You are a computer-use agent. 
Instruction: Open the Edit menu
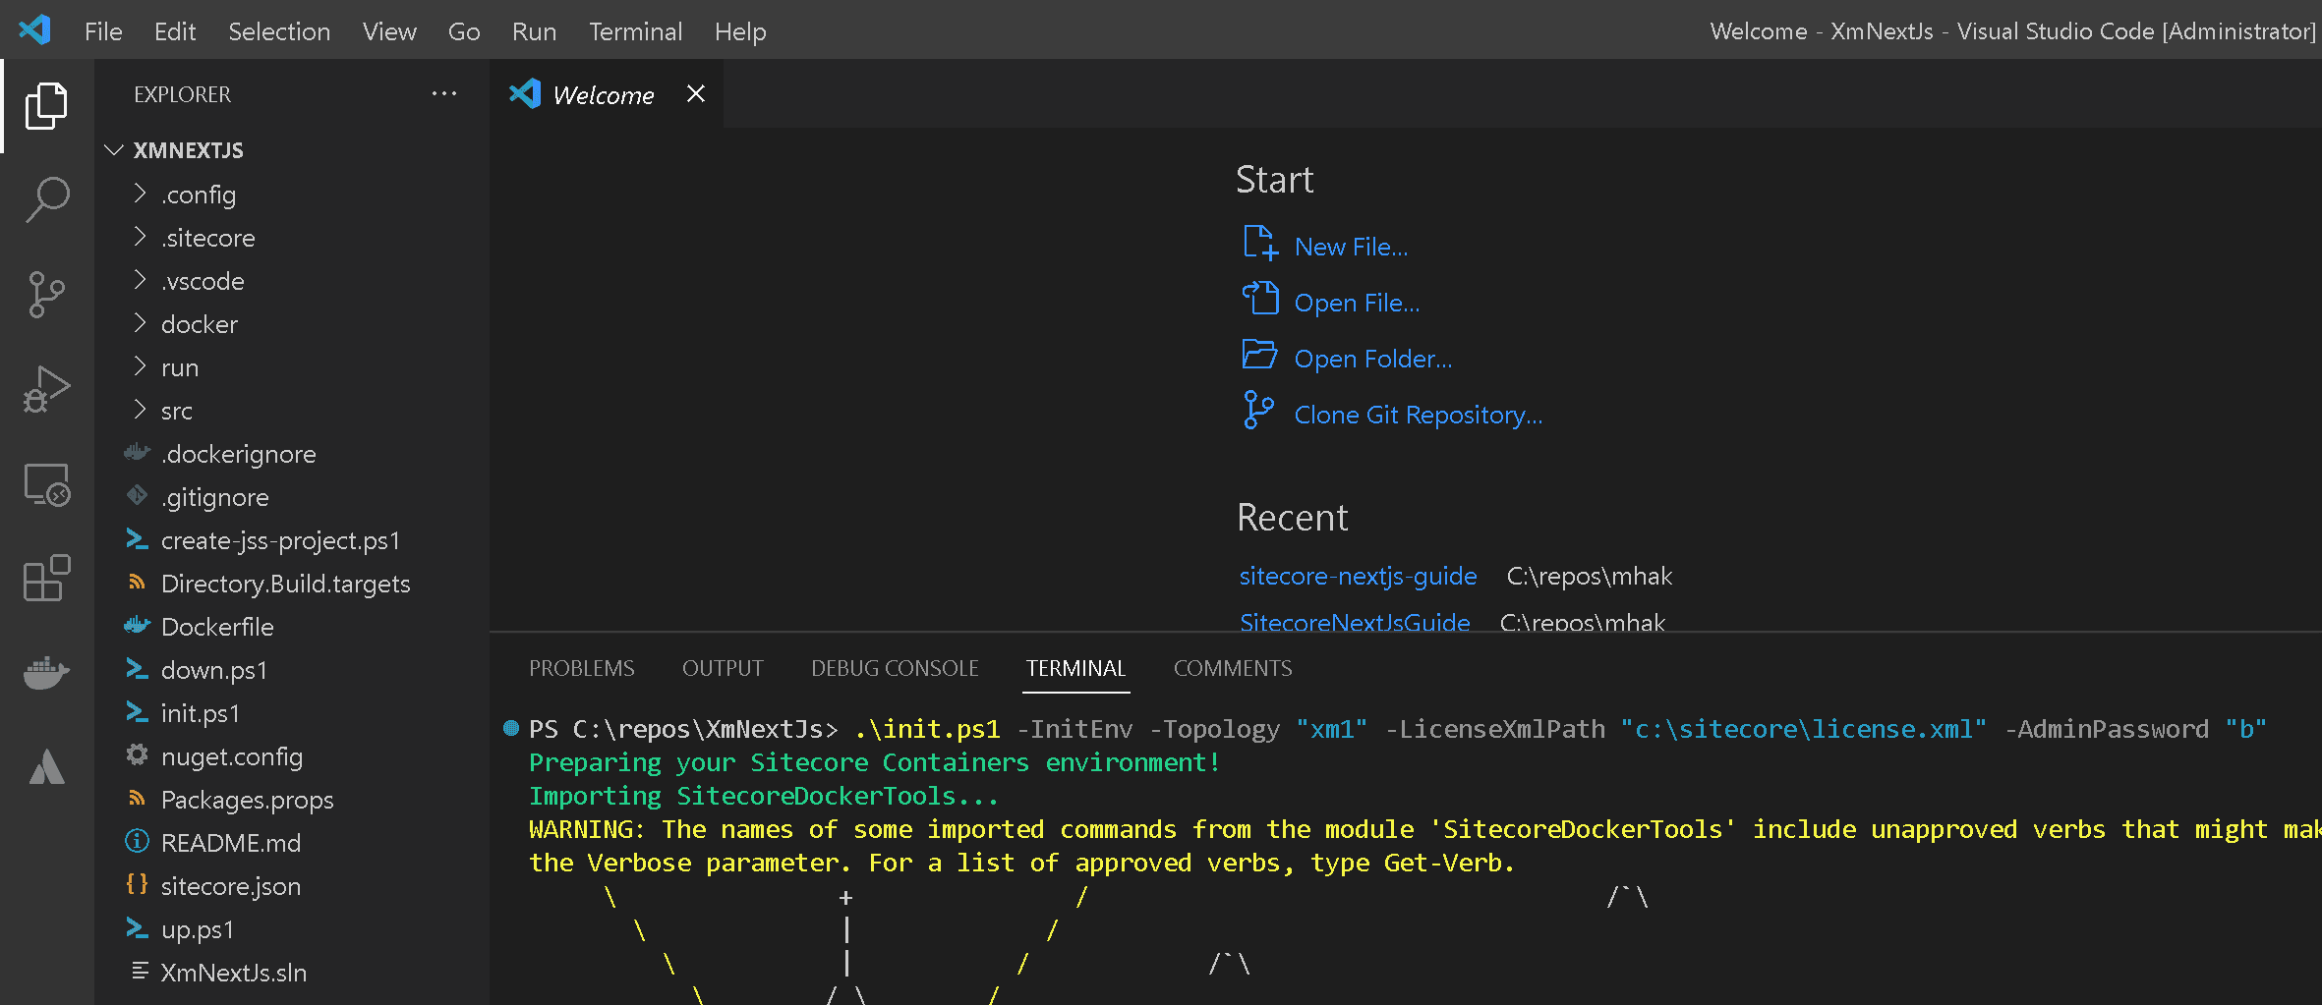pos(175,31)
